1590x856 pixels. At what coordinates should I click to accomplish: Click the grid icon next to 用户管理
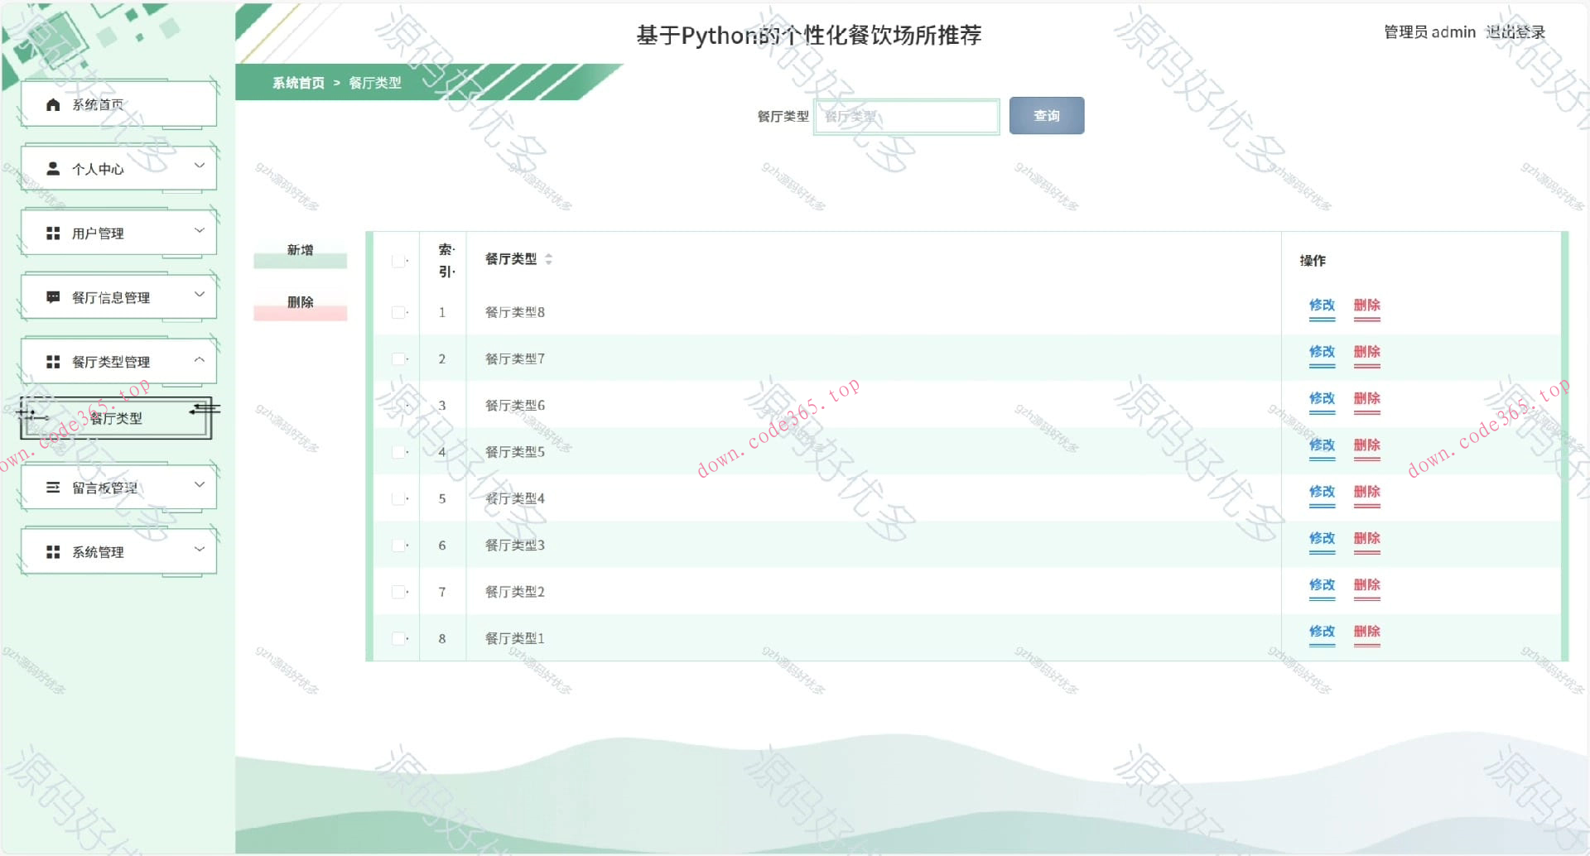coord(53,233)
